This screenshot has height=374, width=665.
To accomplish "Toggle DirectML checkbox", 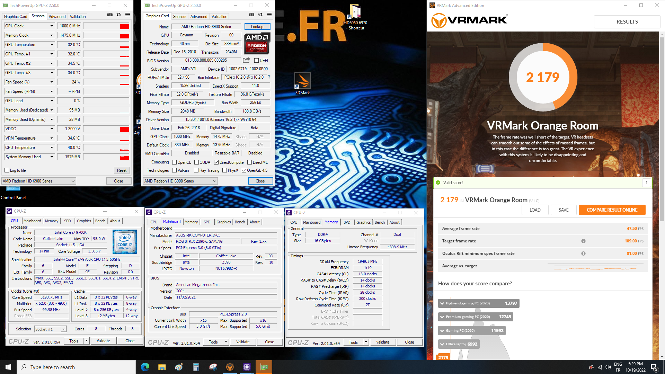I will coord(249,162).
